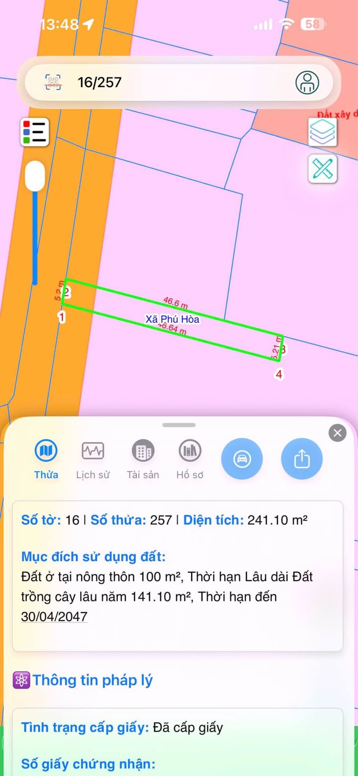358x776 pixels.
Task: Click the white opacity slider handle
Action: pyautogui.click(x=35, y=176)
